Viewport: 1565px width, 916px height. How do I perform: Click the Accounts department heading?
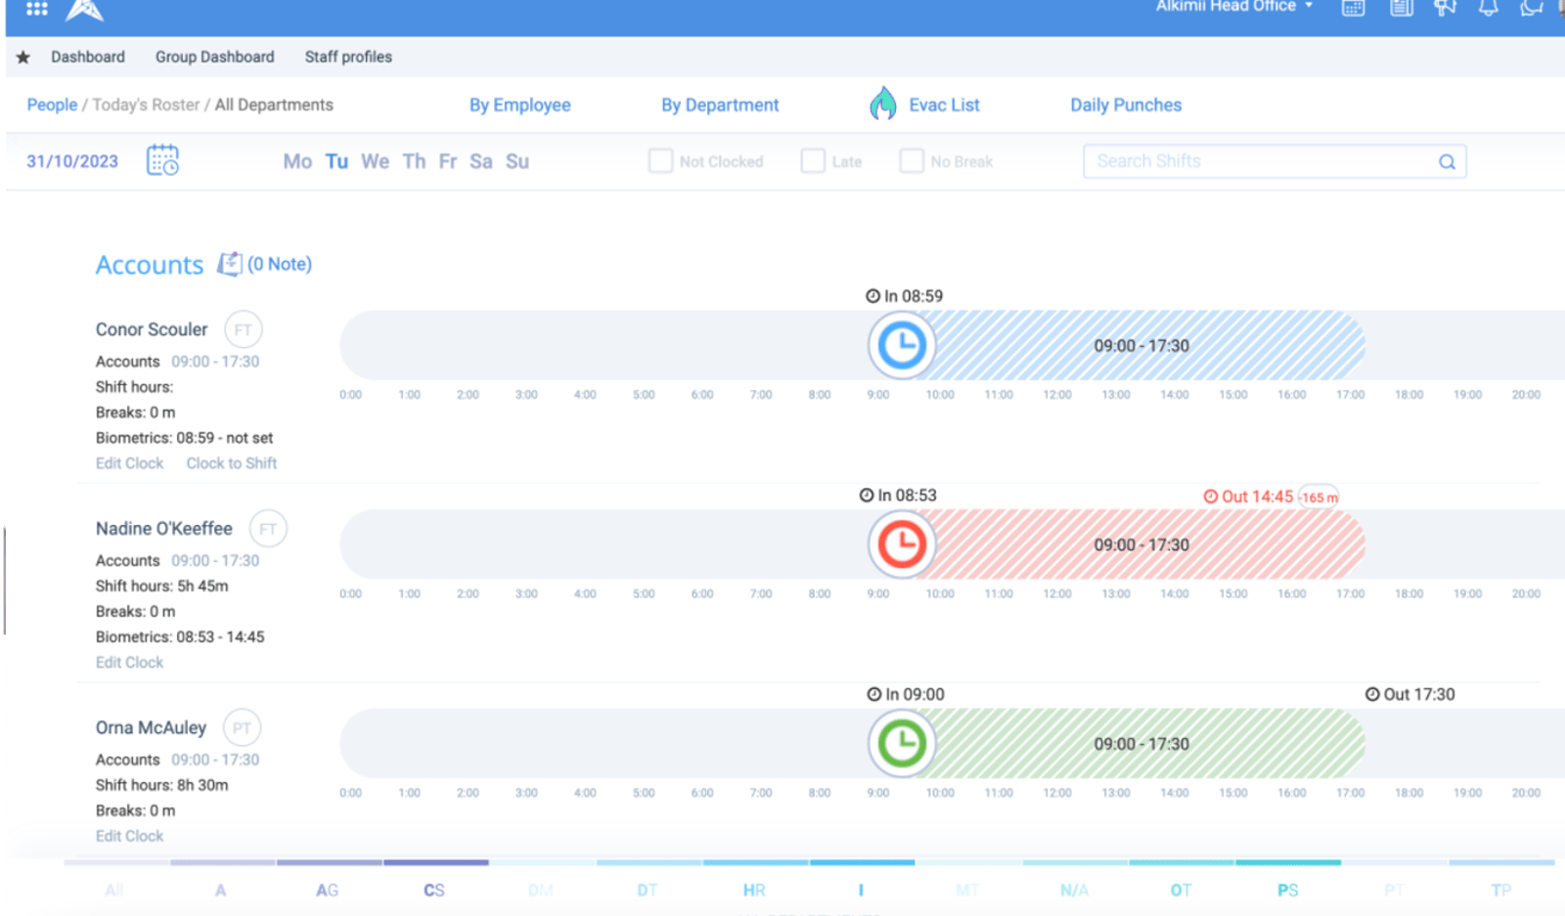pyautogui.click(x=150, y=265)
